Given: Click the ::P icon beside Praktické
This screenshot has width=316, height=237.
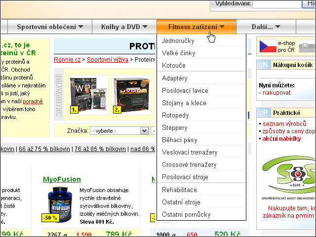Looking at the screenshot, I should click(263, 113).
